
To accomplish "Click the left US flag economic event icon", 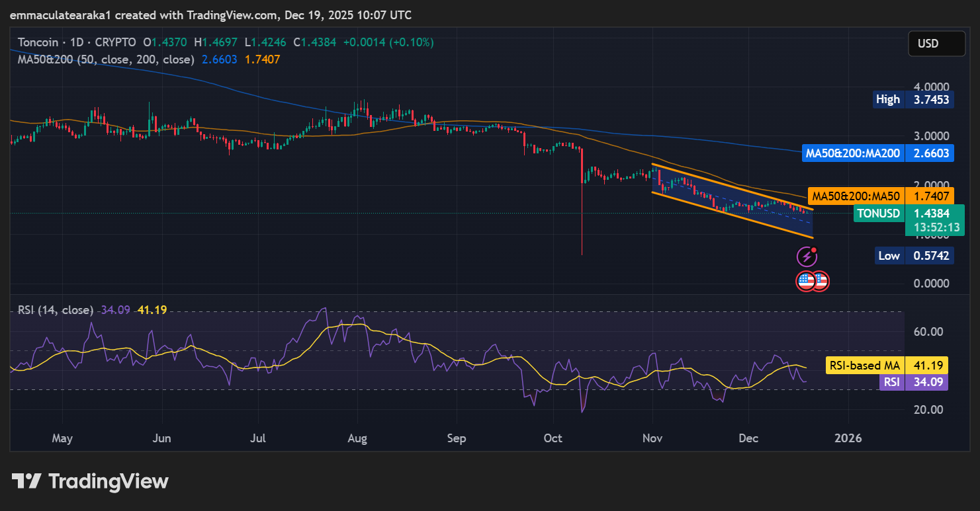I will pyautogui.click(x=805, y=281).
